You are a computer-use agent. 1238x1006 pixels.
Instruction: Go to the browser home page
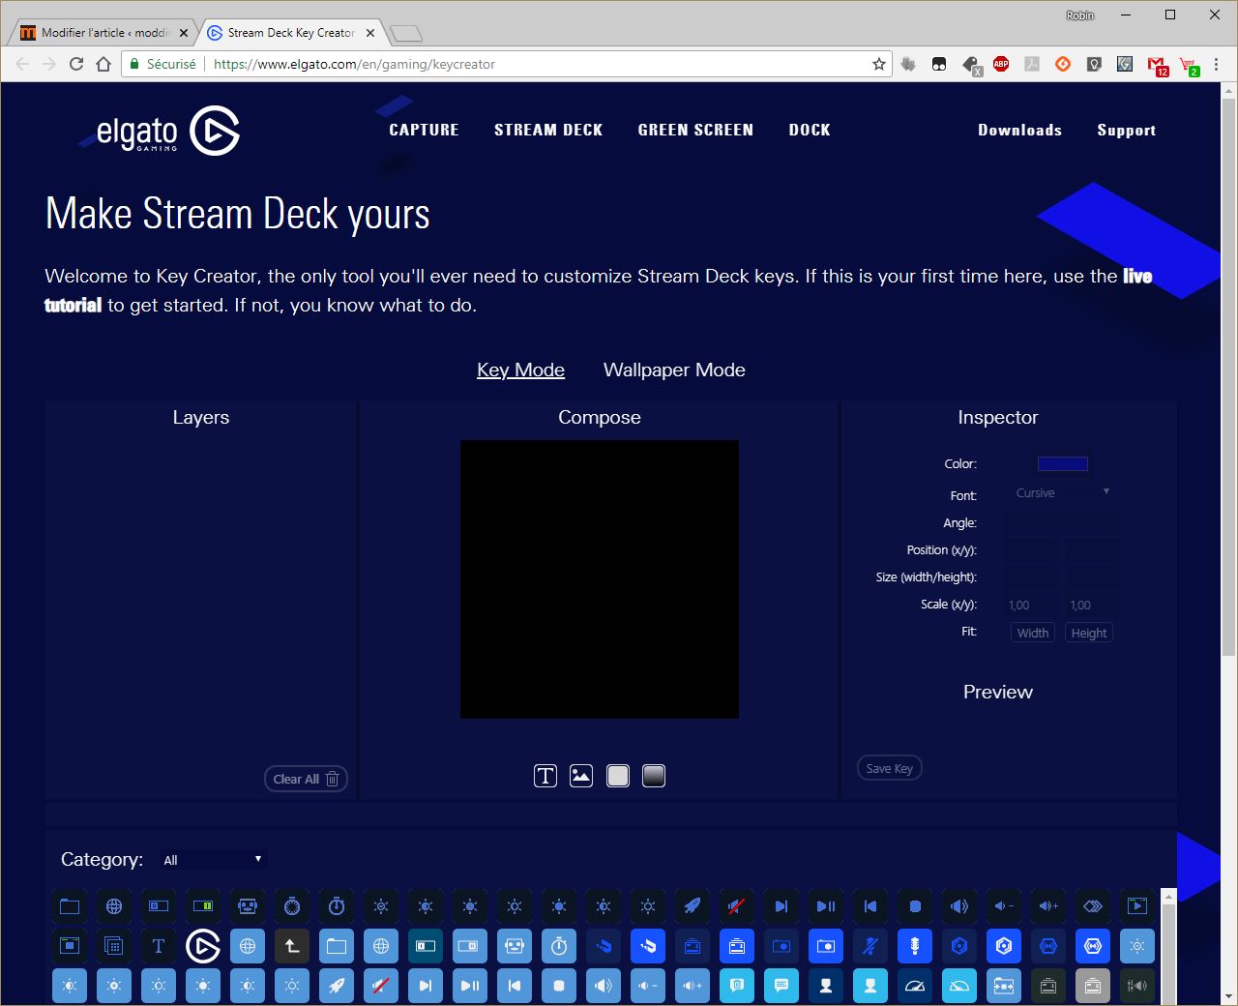coord(103,64)
